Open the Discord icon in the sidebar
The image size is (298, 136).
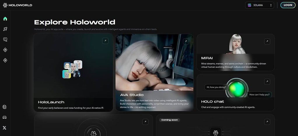click(5, 117)
